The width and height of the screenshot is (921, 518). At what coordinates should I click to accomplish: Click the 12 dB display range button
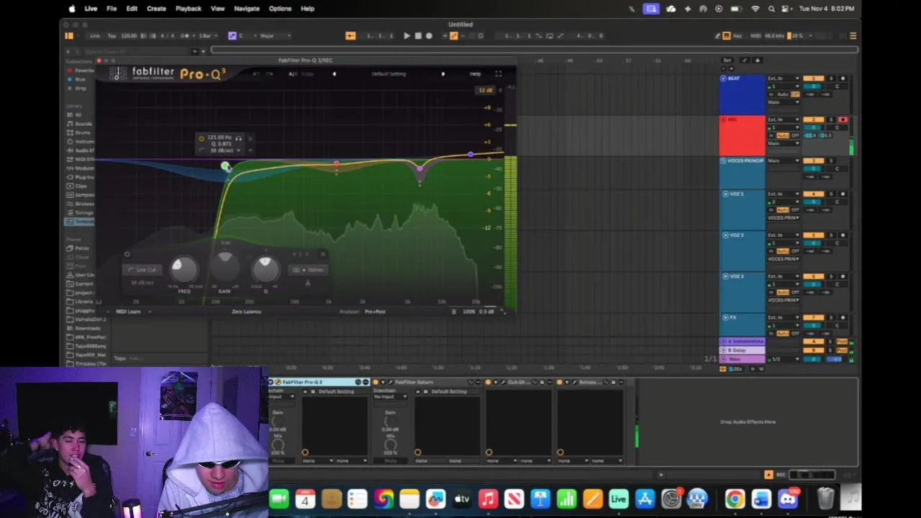[485, 91]
